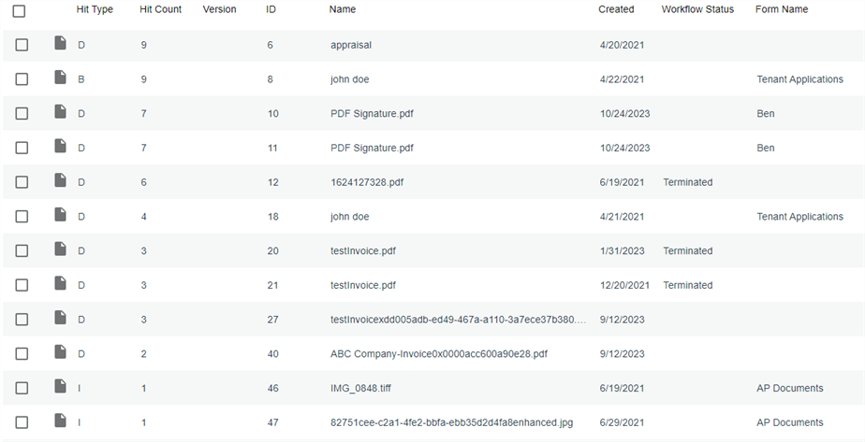
Task: Click document icon for ABC Company-Invoice row
Action: point(60,351)
